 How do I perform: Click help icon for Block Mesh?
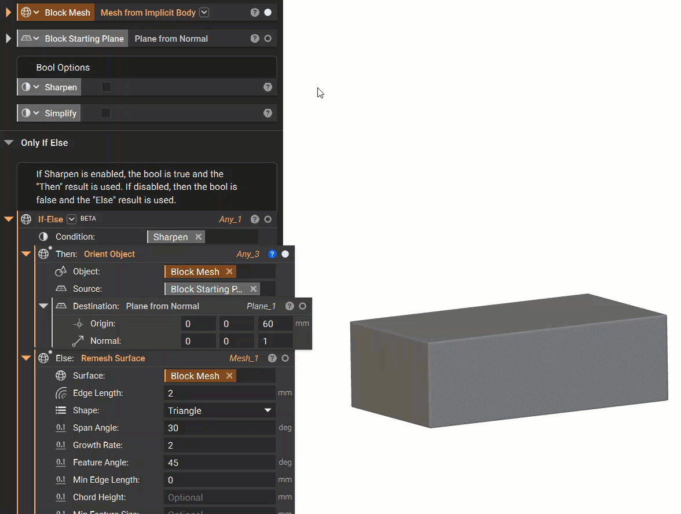255,13
